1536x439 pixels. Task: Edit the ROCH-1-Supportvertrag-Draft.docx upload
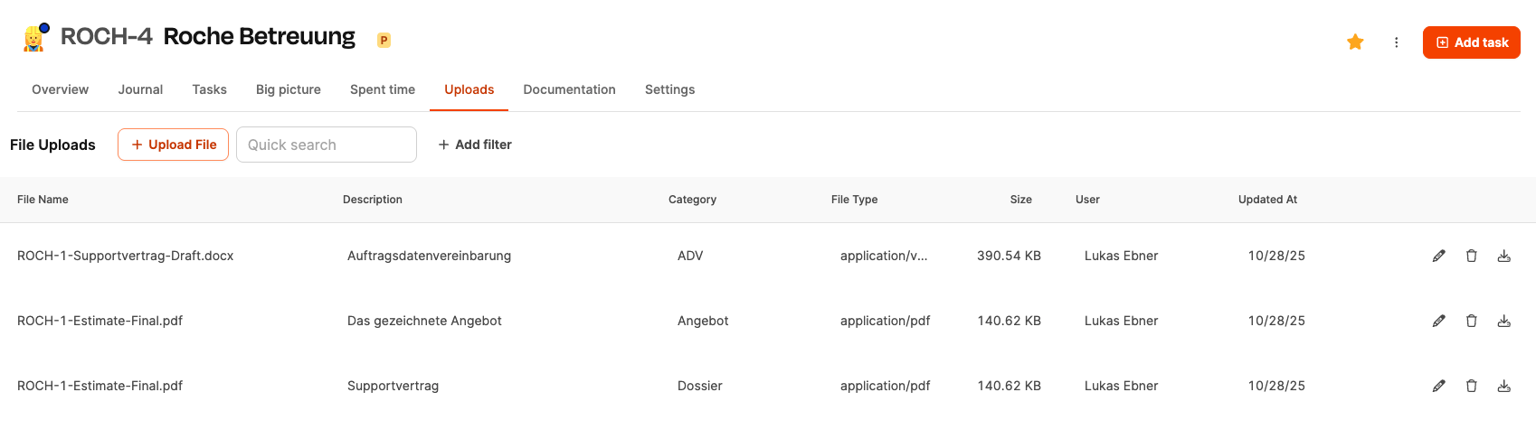coord(1438,256)
